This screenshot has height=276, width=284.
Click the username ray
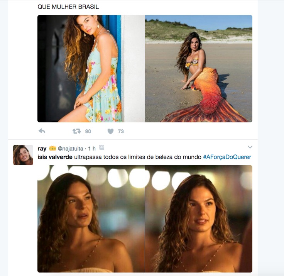(x=42, y=149)
